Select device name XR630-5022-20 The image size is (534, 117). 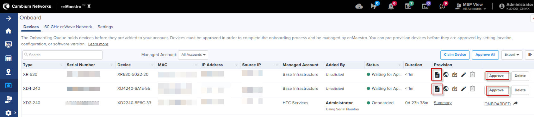133,75
